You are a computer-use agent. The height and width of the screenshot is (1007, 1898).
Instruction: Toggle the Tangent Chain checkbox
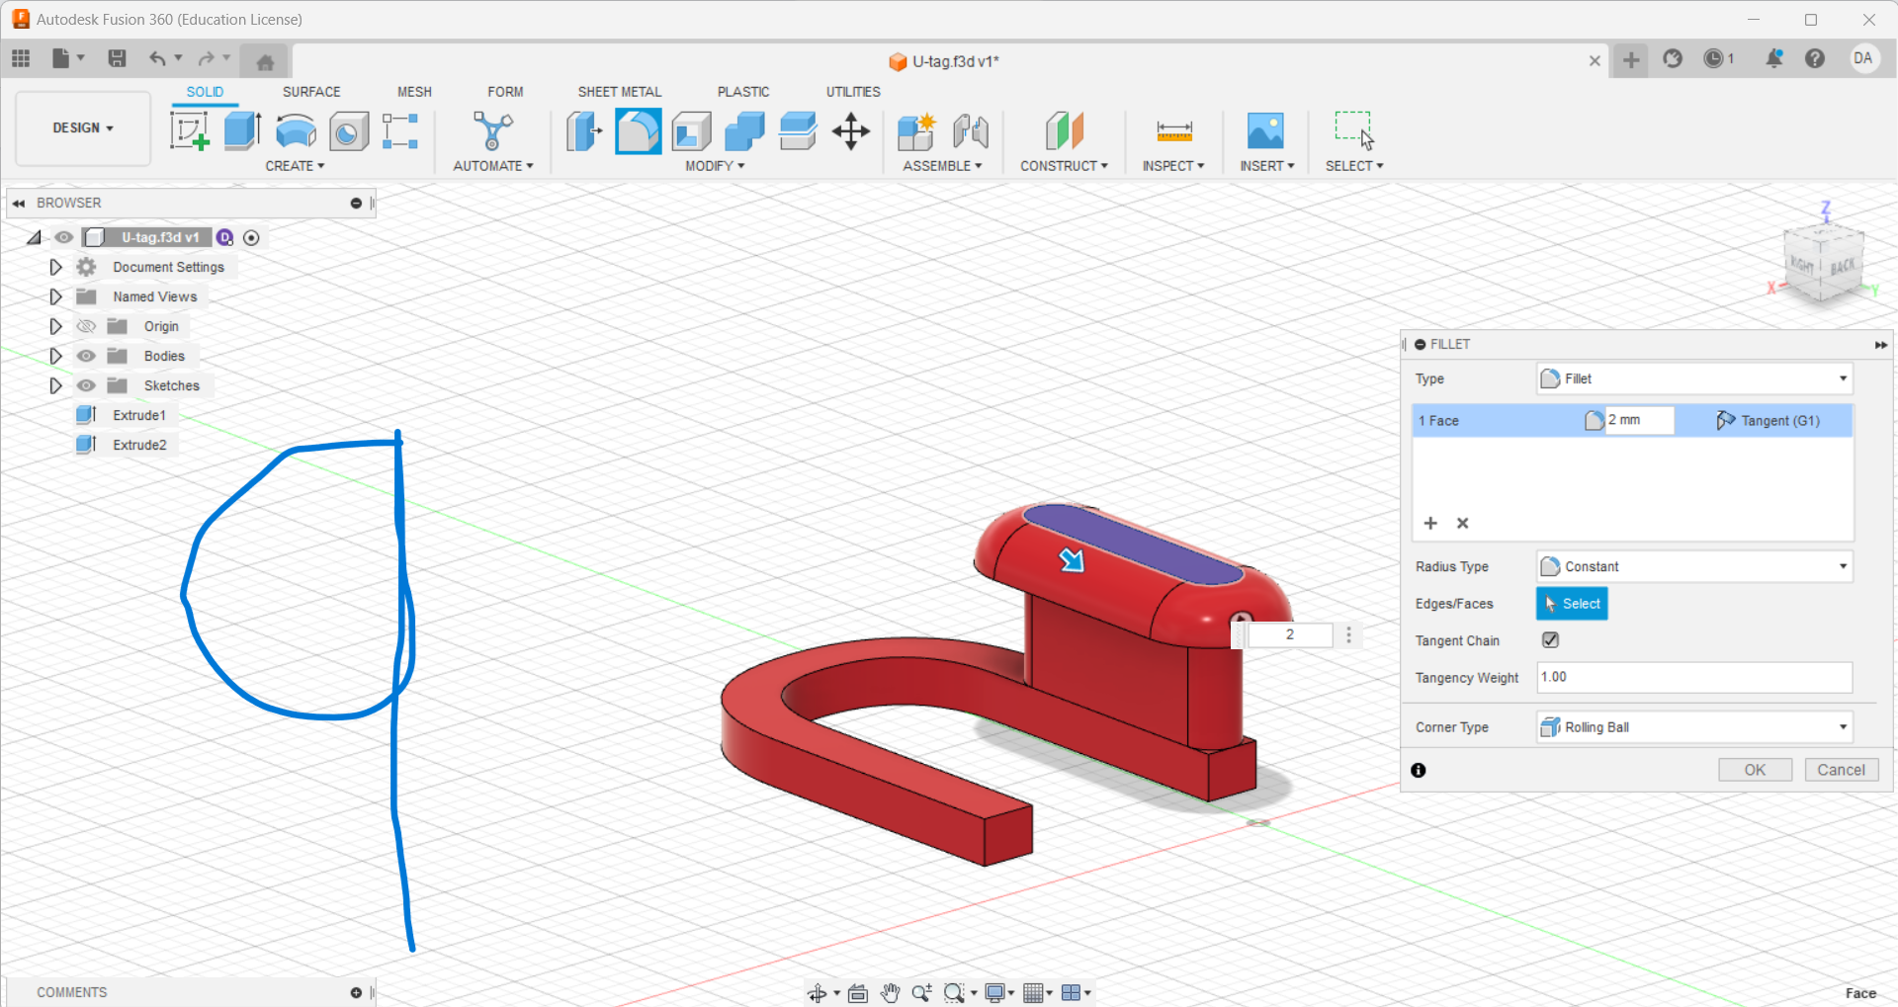point(1550,640)
